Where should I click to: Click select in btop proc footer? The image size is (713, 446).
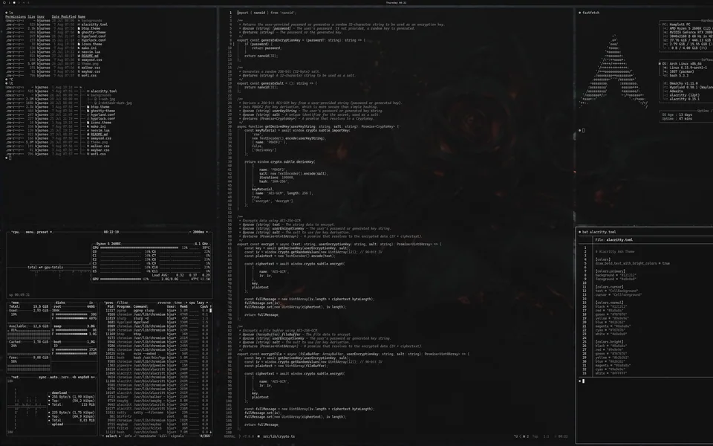pyautogui.click(x=111, y=436)
